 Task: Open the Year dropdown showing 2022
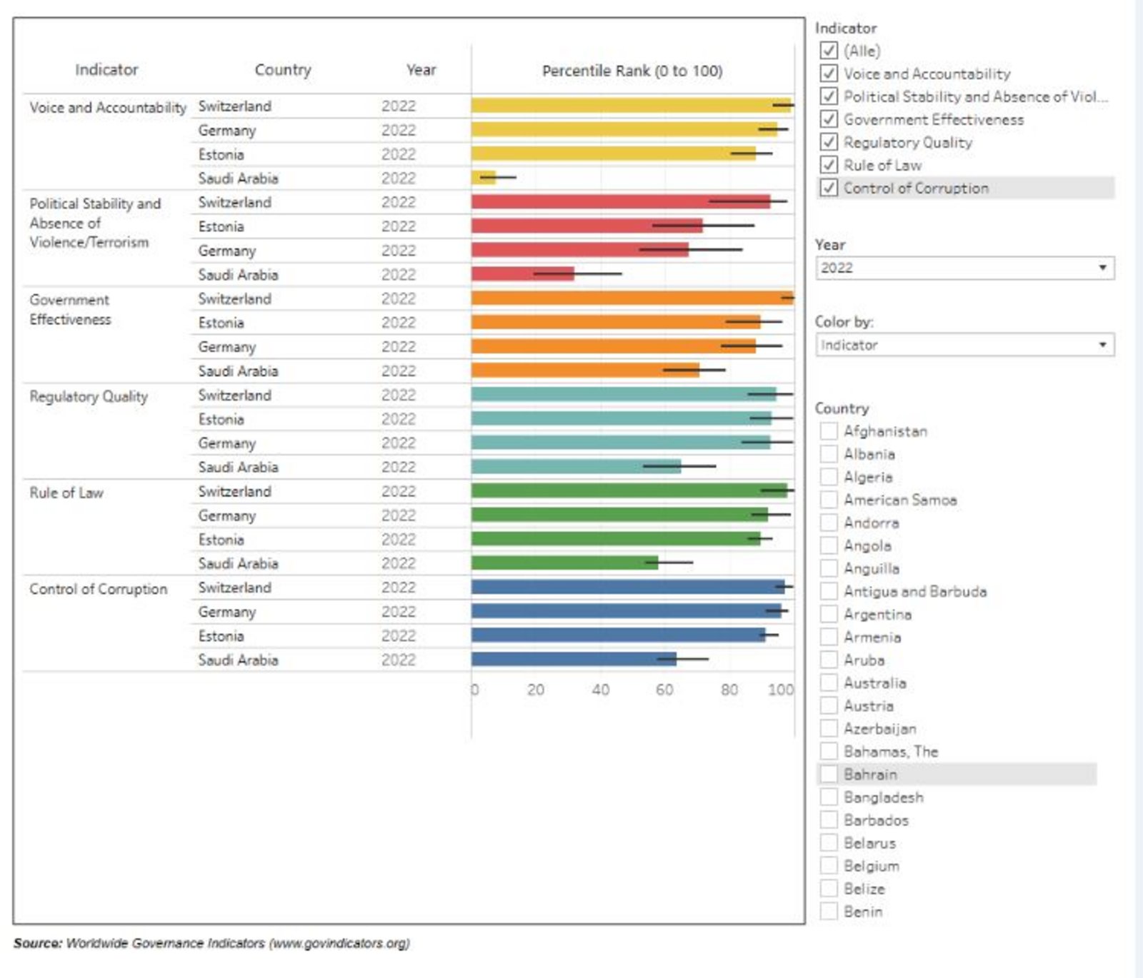click(964, 268)
